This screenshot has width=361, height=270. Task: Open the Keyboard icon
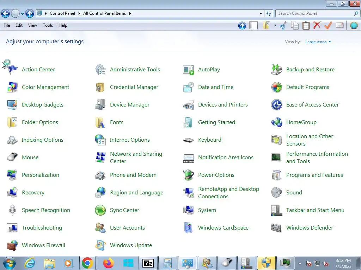[188, 140]
